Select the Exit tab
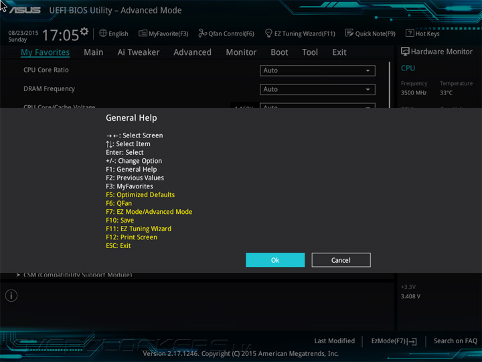 tap(339, 52)
